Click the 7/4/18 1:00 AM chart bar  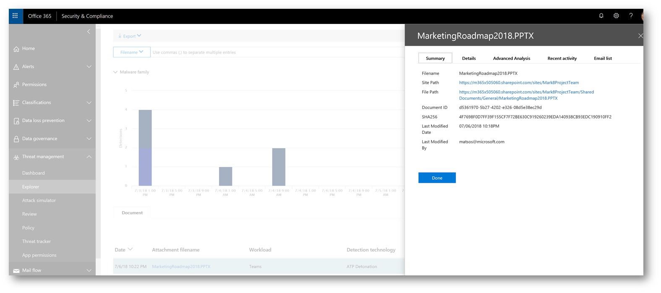tap(225, 176)
